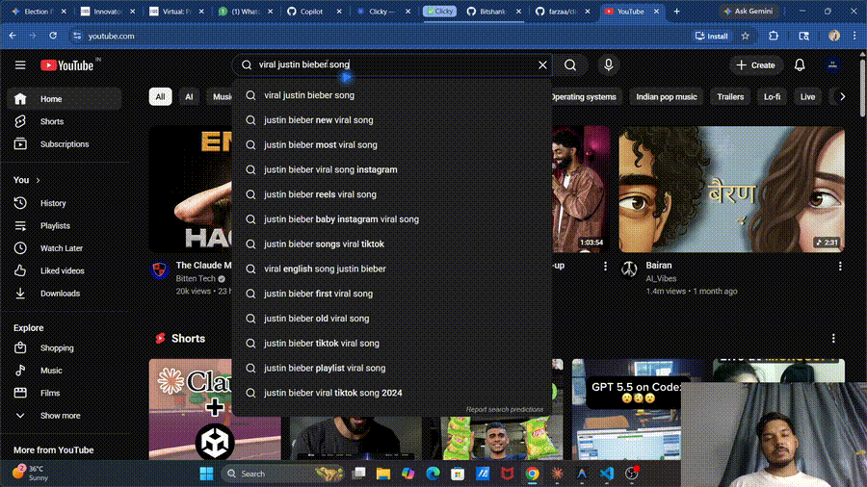Choose suggestion 'viral english song justin bieber'
This screenshot has height=487, width=867.
391,269
